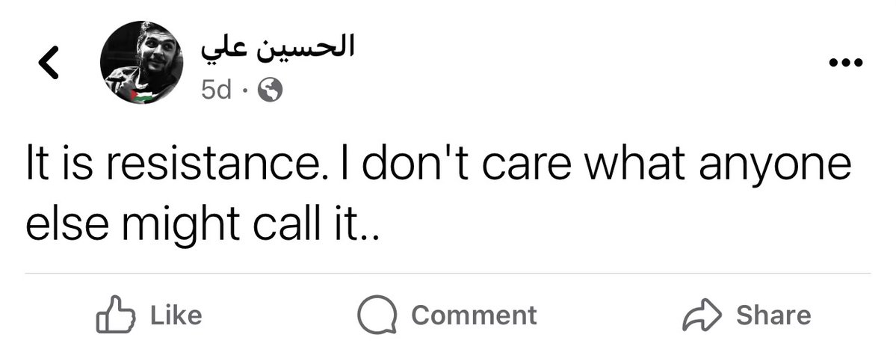
Task: Go back using the left chevron arrow
Action: (x=49, y=63)
